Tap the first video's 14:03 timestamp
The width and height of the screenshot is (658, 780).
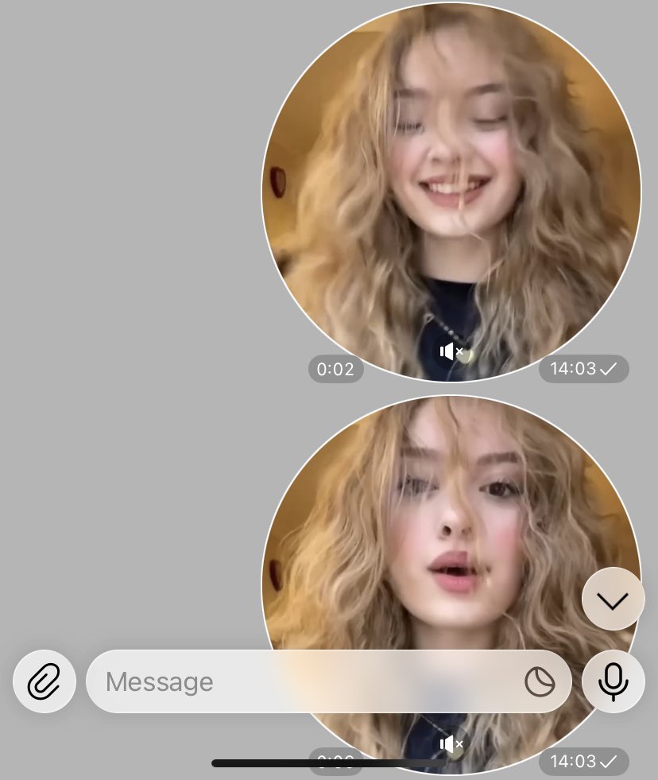tap(584, 369)
